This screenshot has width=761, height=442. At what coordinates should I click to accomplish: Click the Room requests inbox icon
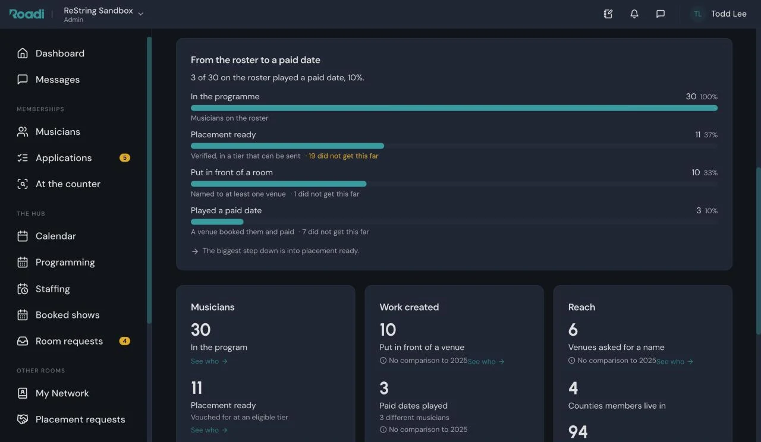pyautogui.click(x=23, y=342)
